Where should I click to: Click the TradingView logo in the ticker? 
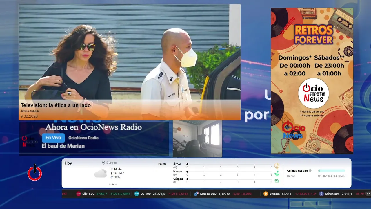pyautogui.click(x=368, y=194)
